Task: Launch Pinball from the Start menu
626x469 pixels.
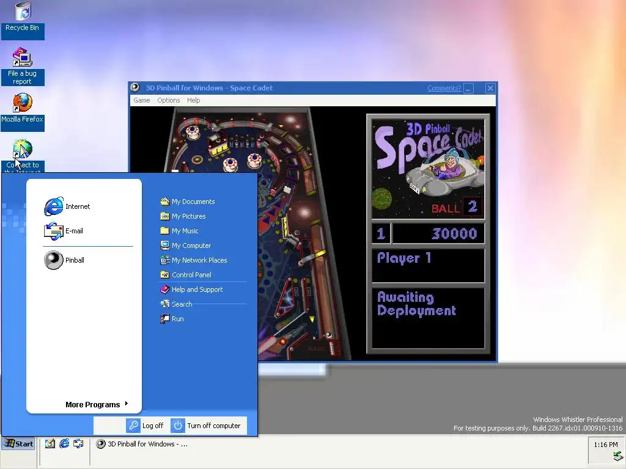Action: (x=64, y=260)
